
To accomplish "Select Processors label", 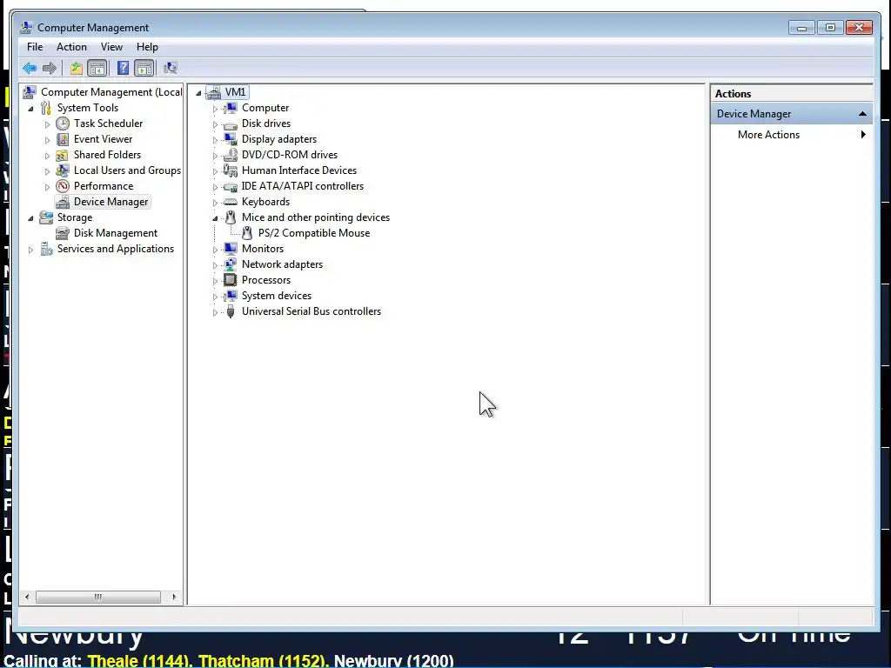I will click(x=266, y=280).
